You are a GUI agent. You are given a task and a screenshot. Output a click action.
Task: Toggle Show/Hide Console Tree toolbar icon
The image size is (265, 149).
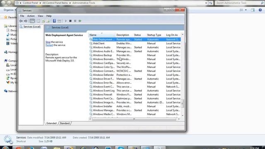pyautogui.click(x=32, y=21)
